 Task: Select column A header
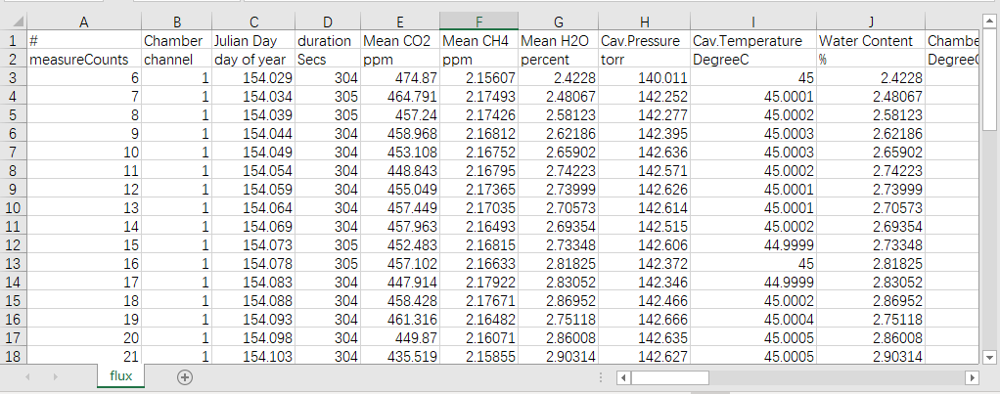coord(83,21)
